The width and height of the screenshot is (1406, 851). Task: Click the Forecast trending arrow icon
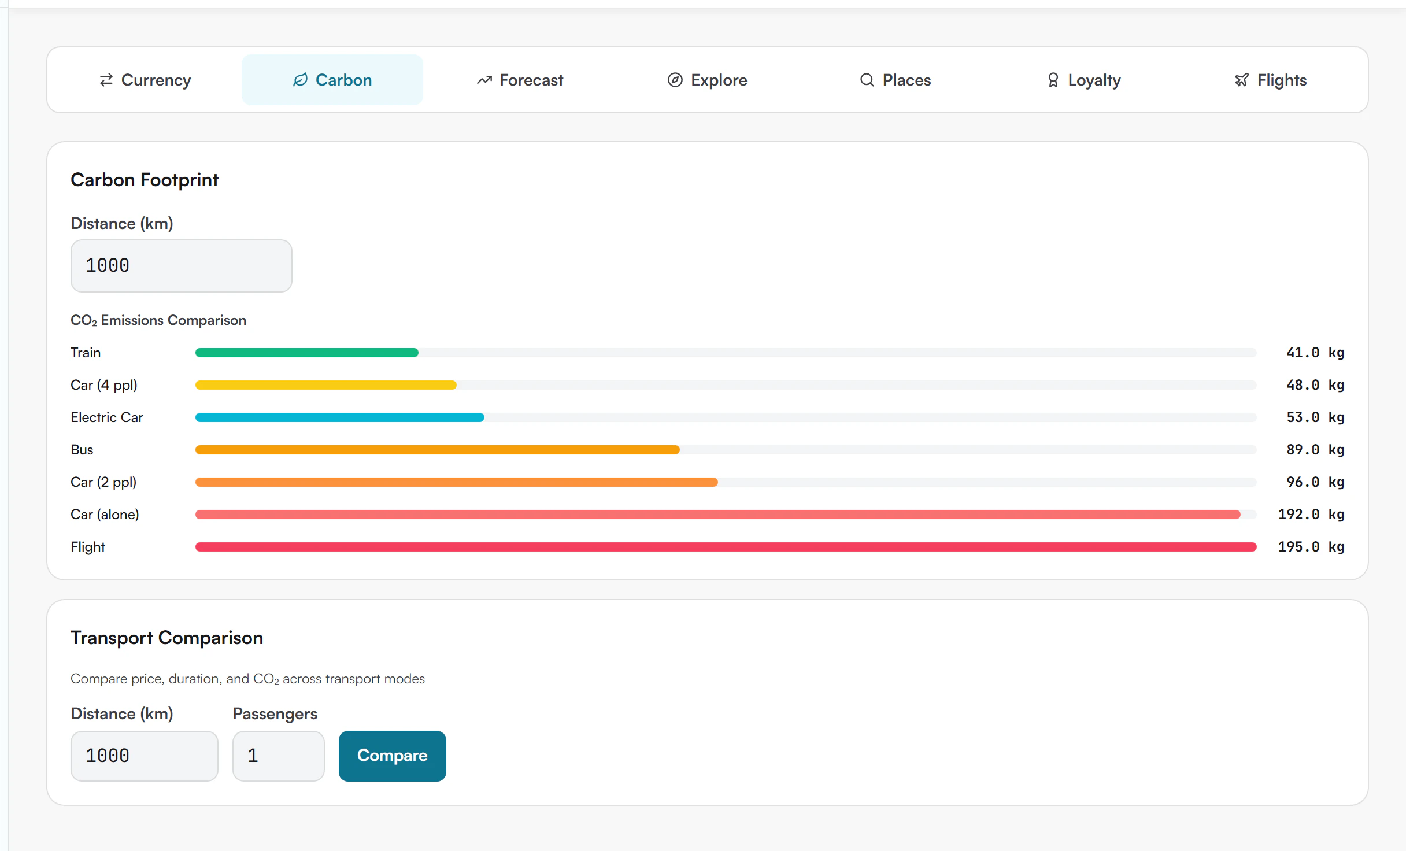click(x=484, y=80)
